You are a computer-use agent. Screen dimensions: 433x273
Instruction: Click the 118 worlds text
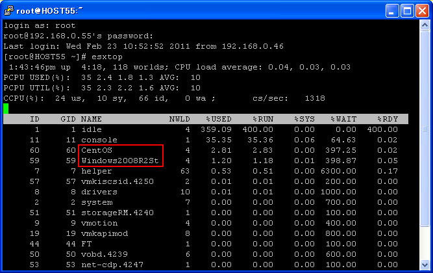(141, 67)
